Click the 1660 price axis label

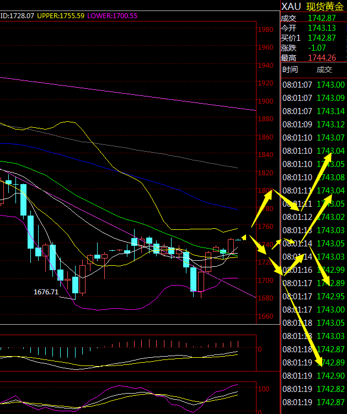coord(265,316)
